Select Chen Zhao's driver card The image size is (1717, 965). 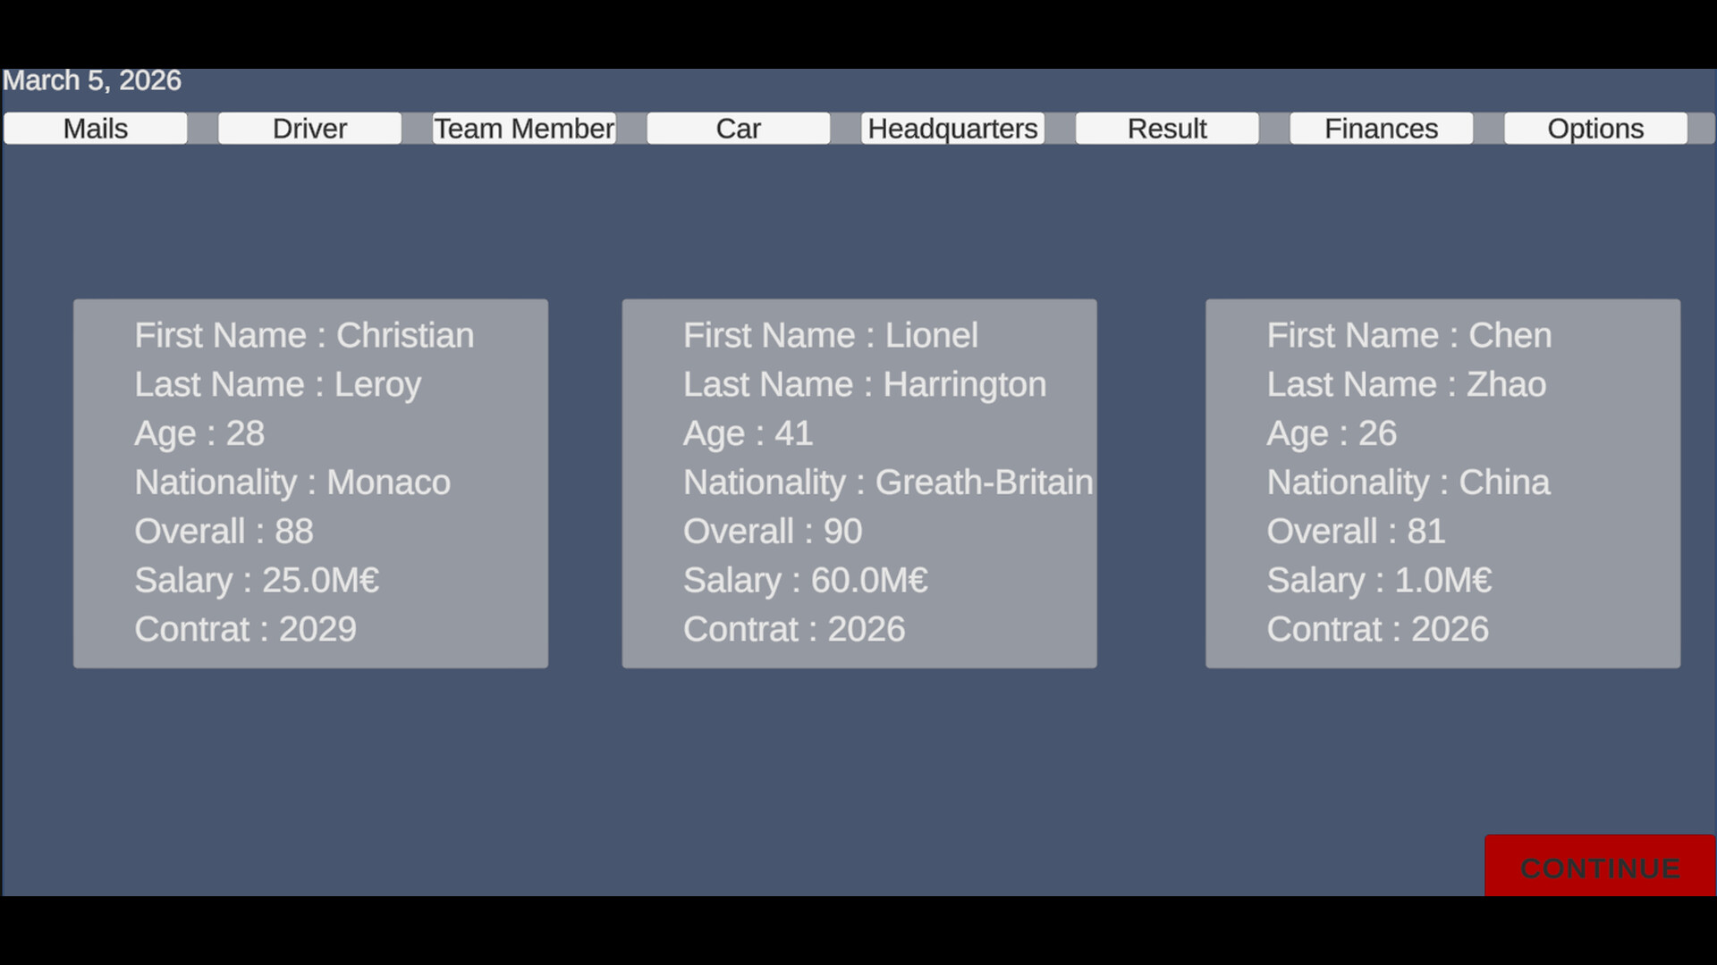point(1442,483)
